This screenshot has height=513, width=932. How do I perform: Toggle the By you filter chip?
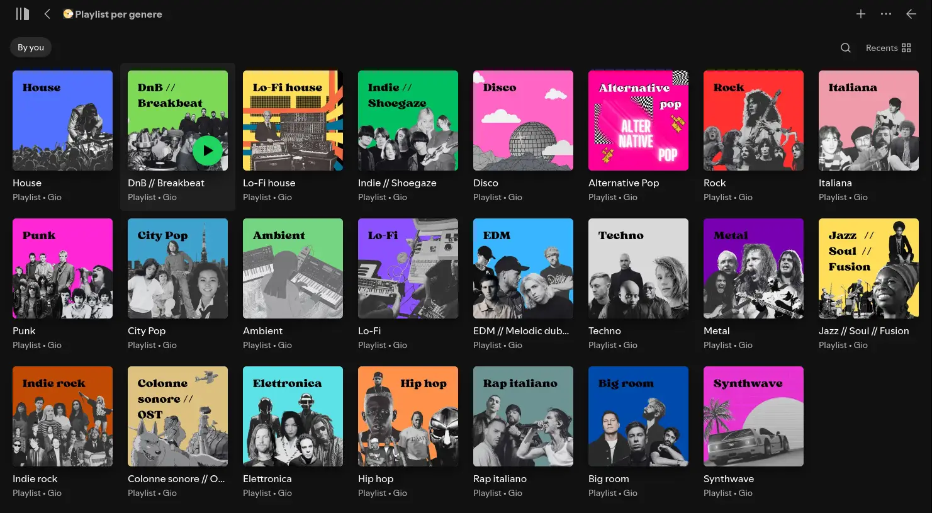[x=31, y=47]
